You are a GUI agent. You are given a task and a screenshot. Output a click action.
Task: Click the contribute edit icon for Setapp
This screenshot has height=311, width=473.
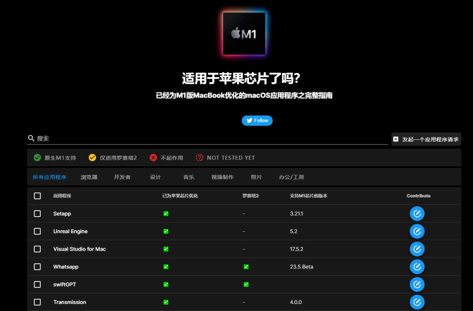417,213
